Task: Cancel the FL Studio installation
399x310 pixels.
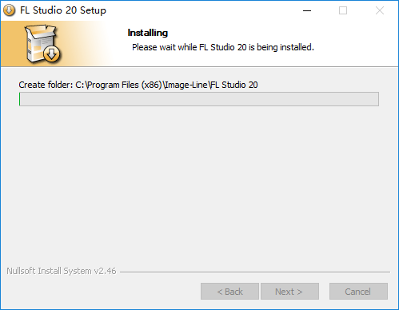Action: pyautogui.click(x=358, y=292)
